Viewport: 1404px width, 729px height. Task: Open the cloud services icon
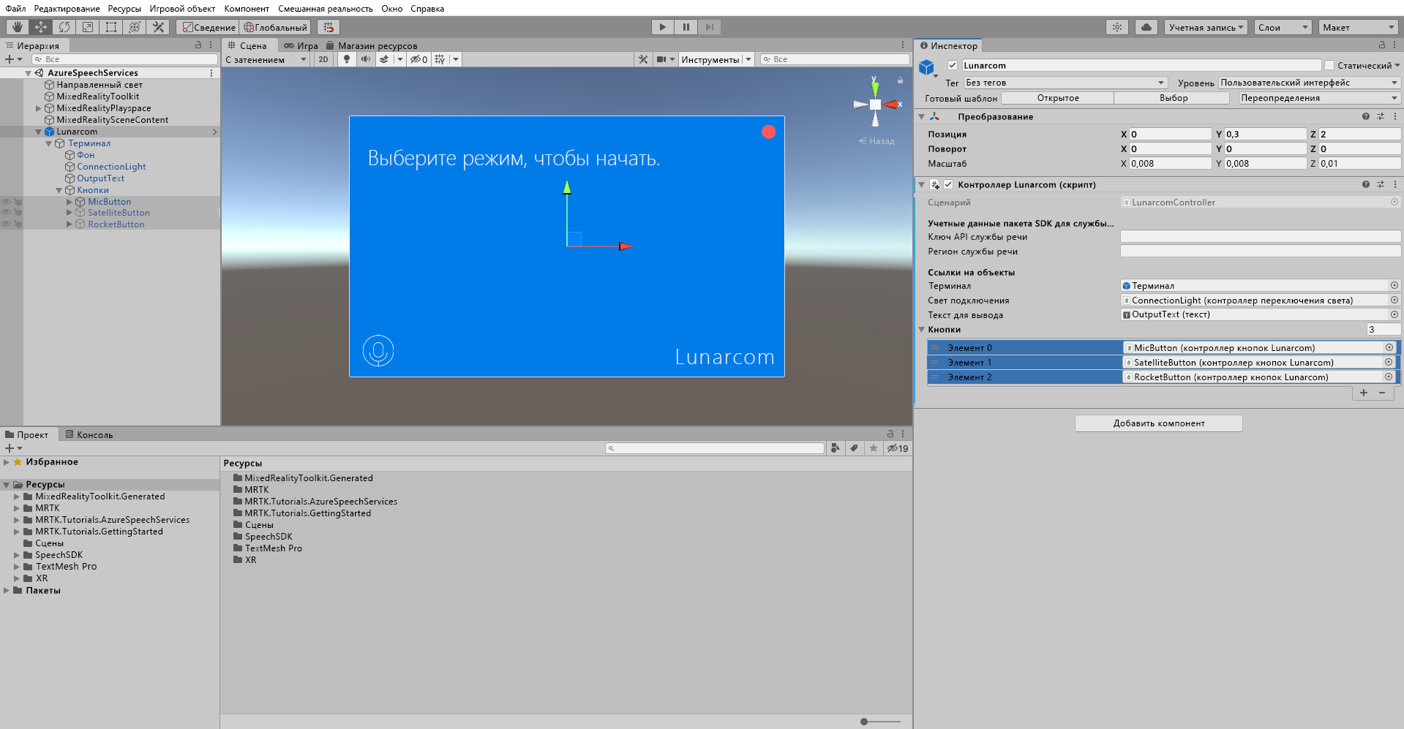coord(1146,27)
